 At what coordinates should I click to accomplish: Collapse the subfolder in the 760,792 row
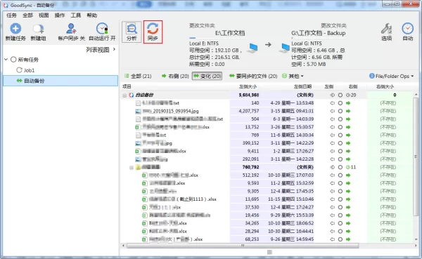(132, 168)
